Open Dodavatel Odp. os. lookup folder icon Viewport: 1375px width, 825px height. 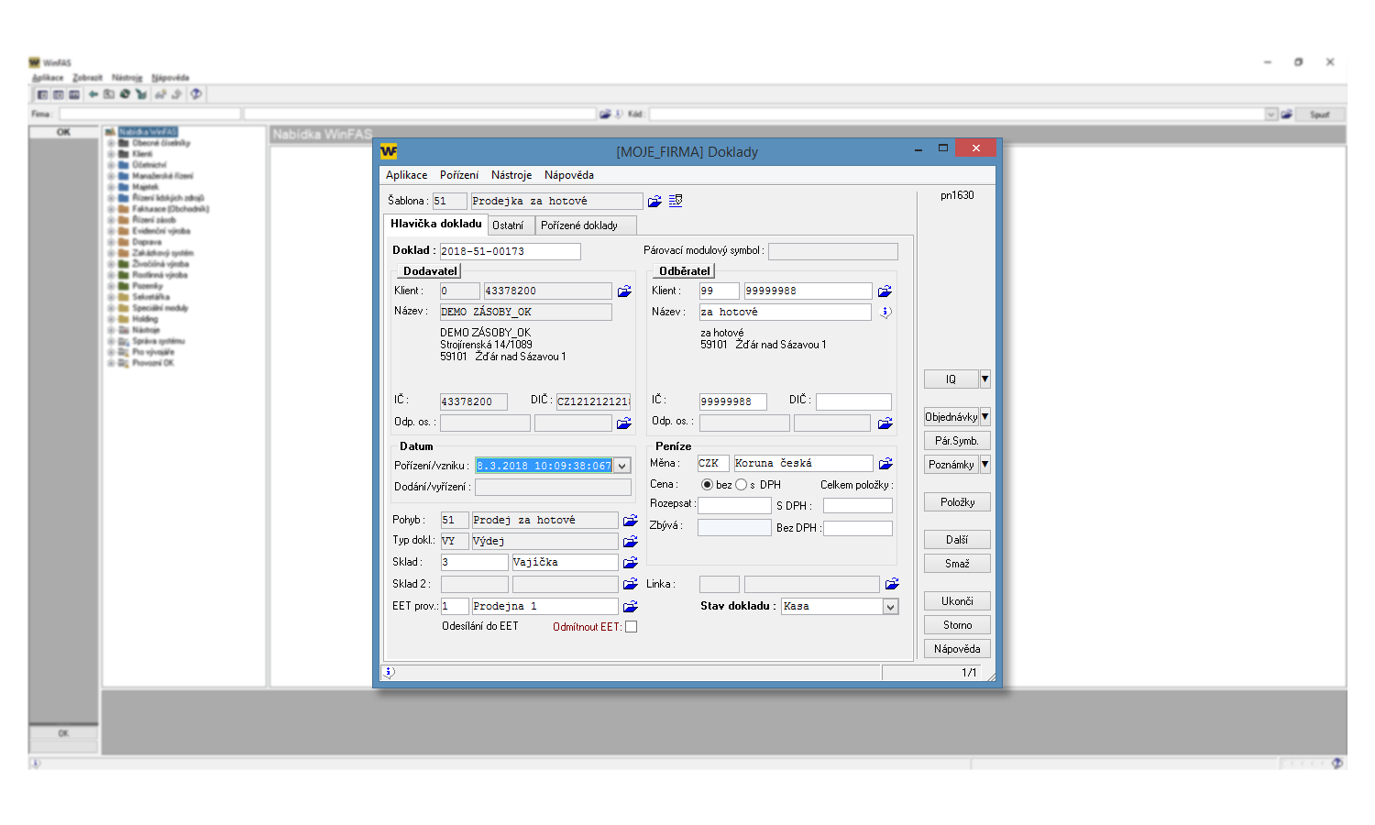[624, 423]
